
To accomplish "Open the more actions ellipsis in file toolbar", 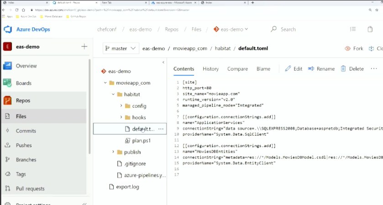I will [374, 68].
